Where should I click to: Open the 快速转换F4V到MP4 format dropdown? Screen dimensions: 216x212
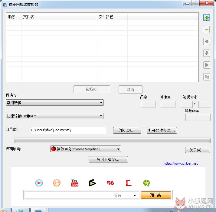click(54, 116)
